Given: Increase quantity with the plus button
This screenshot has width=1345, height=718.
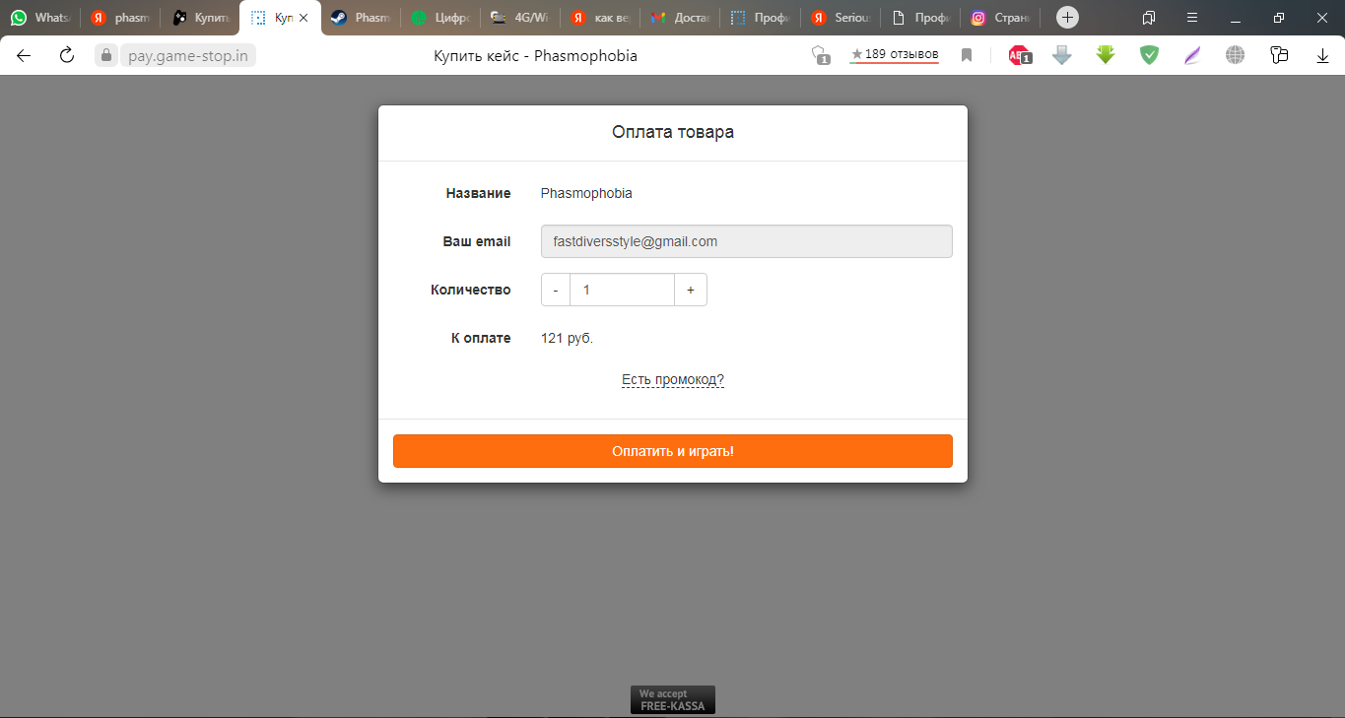Looking at the screenshot, I should tap(691, 290).
